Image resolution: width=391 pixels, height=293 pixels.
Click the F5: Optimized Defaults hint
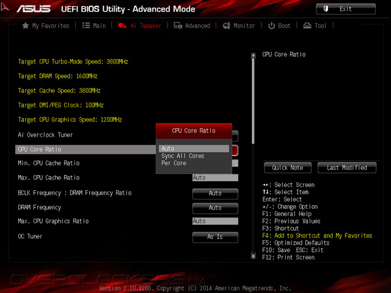click(296, 243)
